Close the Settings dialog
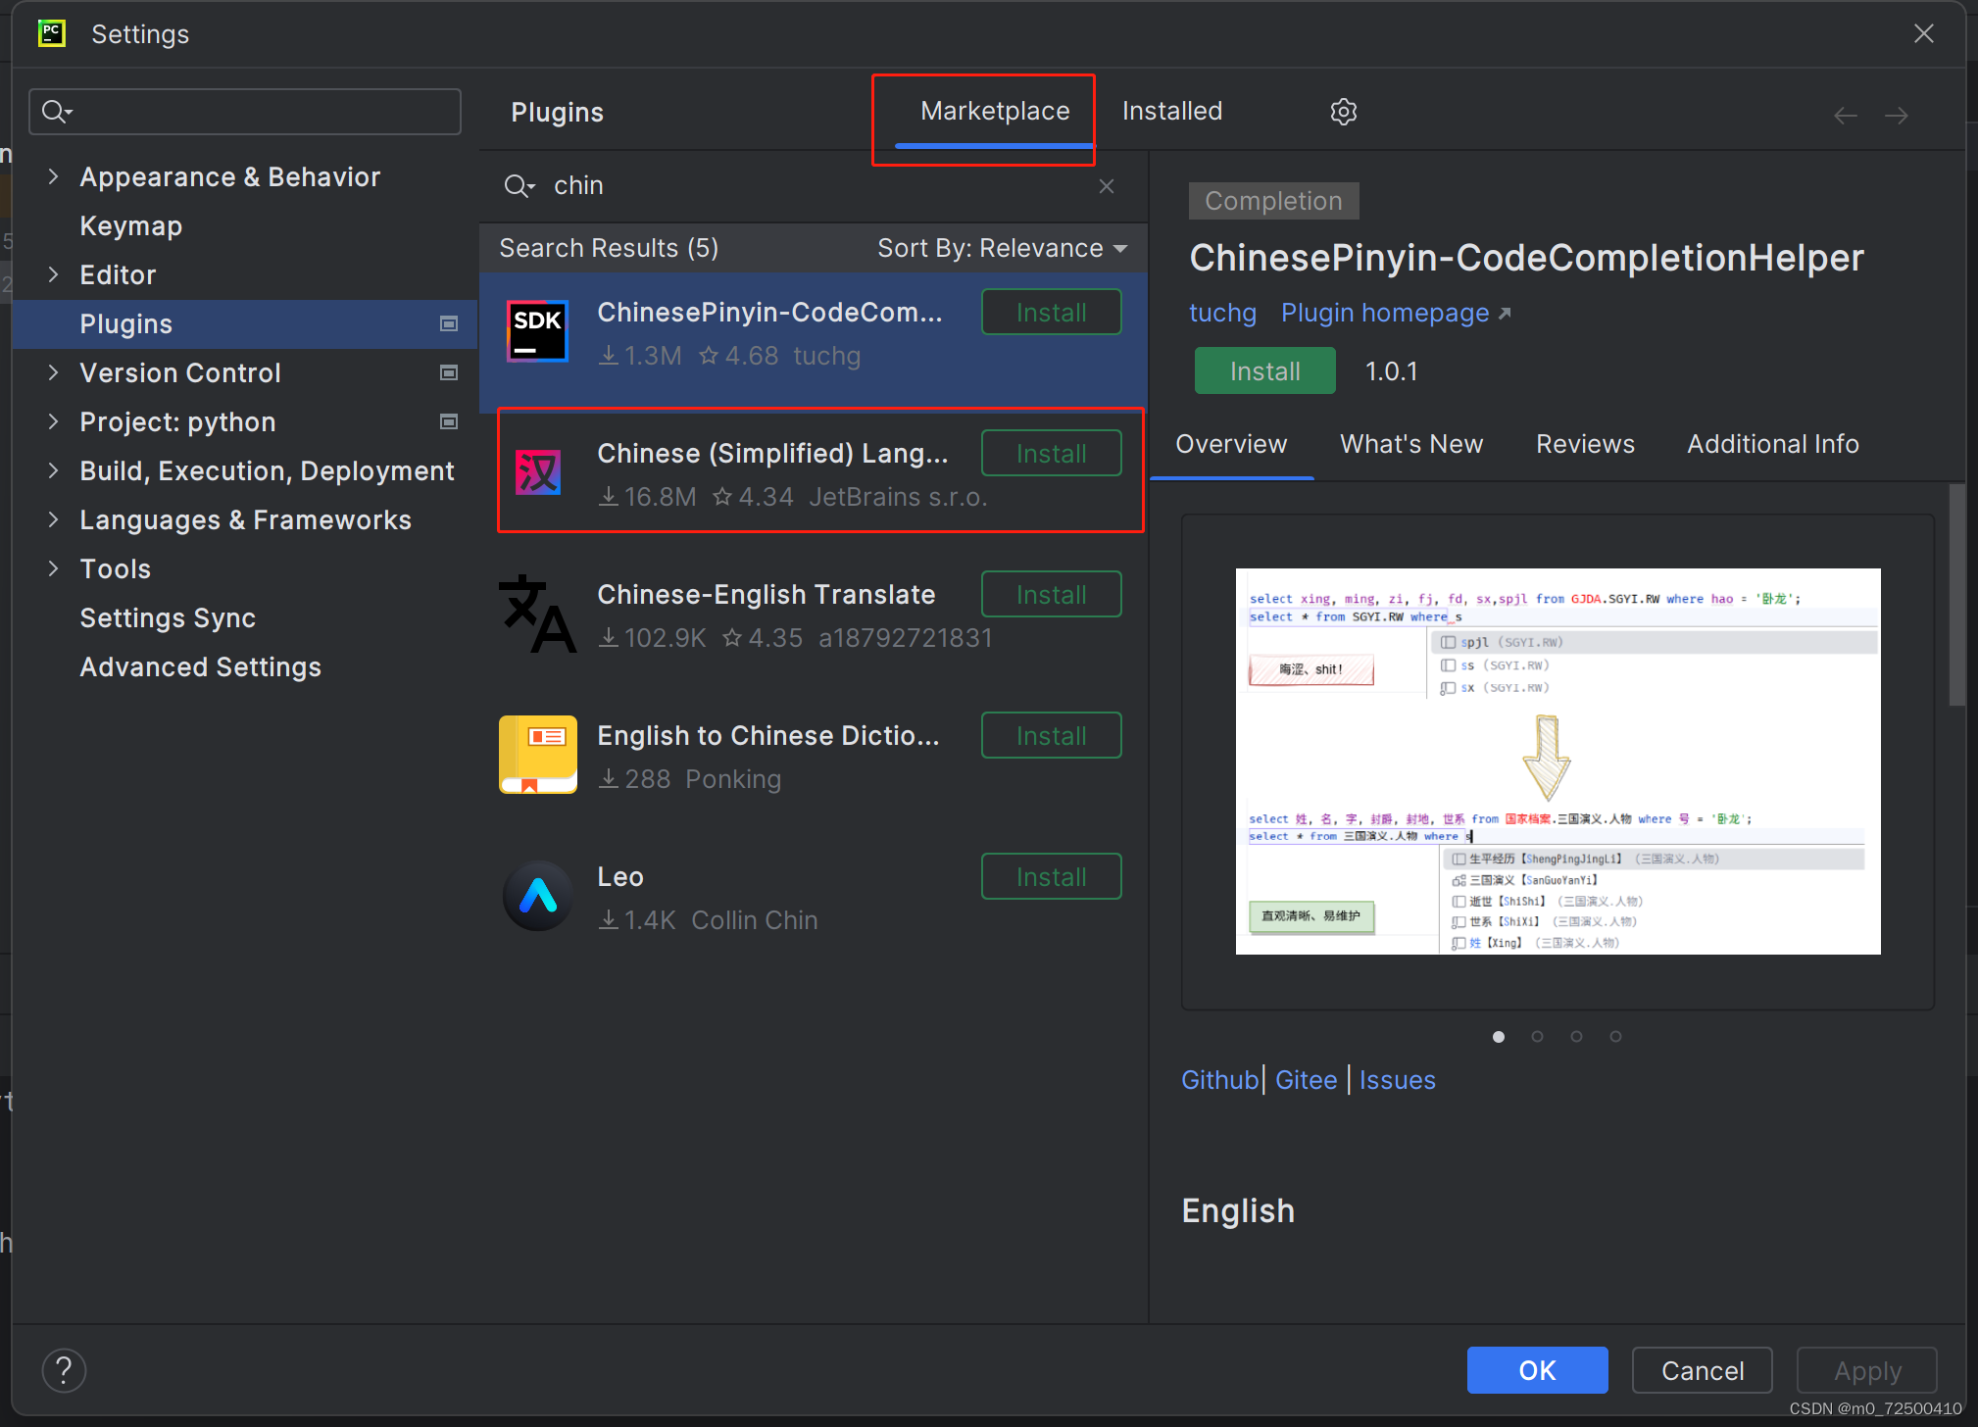 point(1923,33)
